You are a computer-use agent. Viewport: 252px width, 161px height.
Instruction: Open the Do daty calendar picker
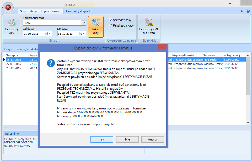[82, 33]
